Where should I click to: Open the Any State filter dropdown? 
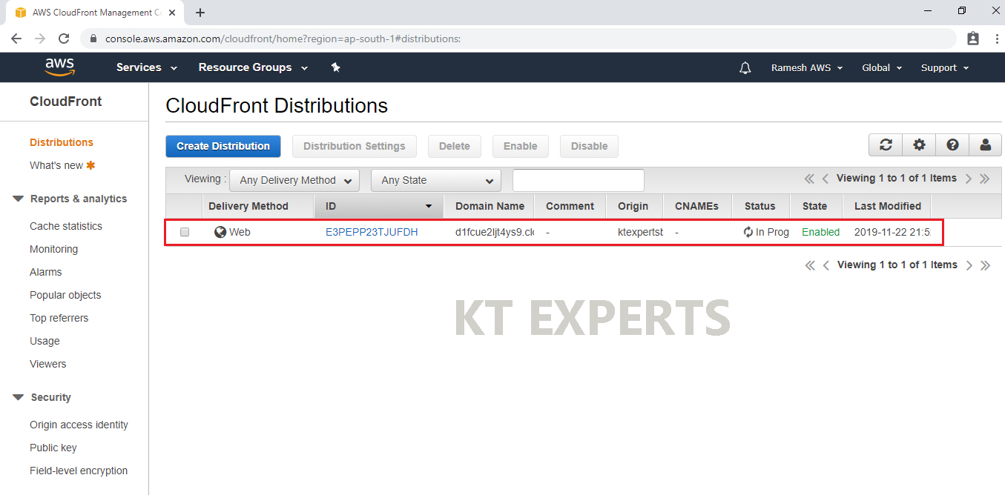click(436, 180)
